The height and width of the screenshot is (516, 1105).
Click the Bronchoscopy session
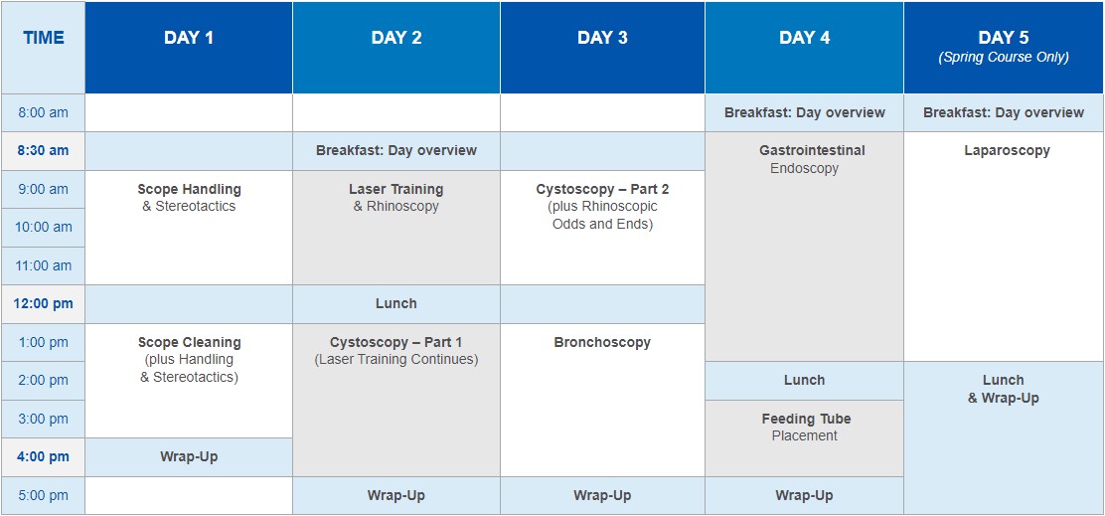pyautogui.click(x=602, y=401)
